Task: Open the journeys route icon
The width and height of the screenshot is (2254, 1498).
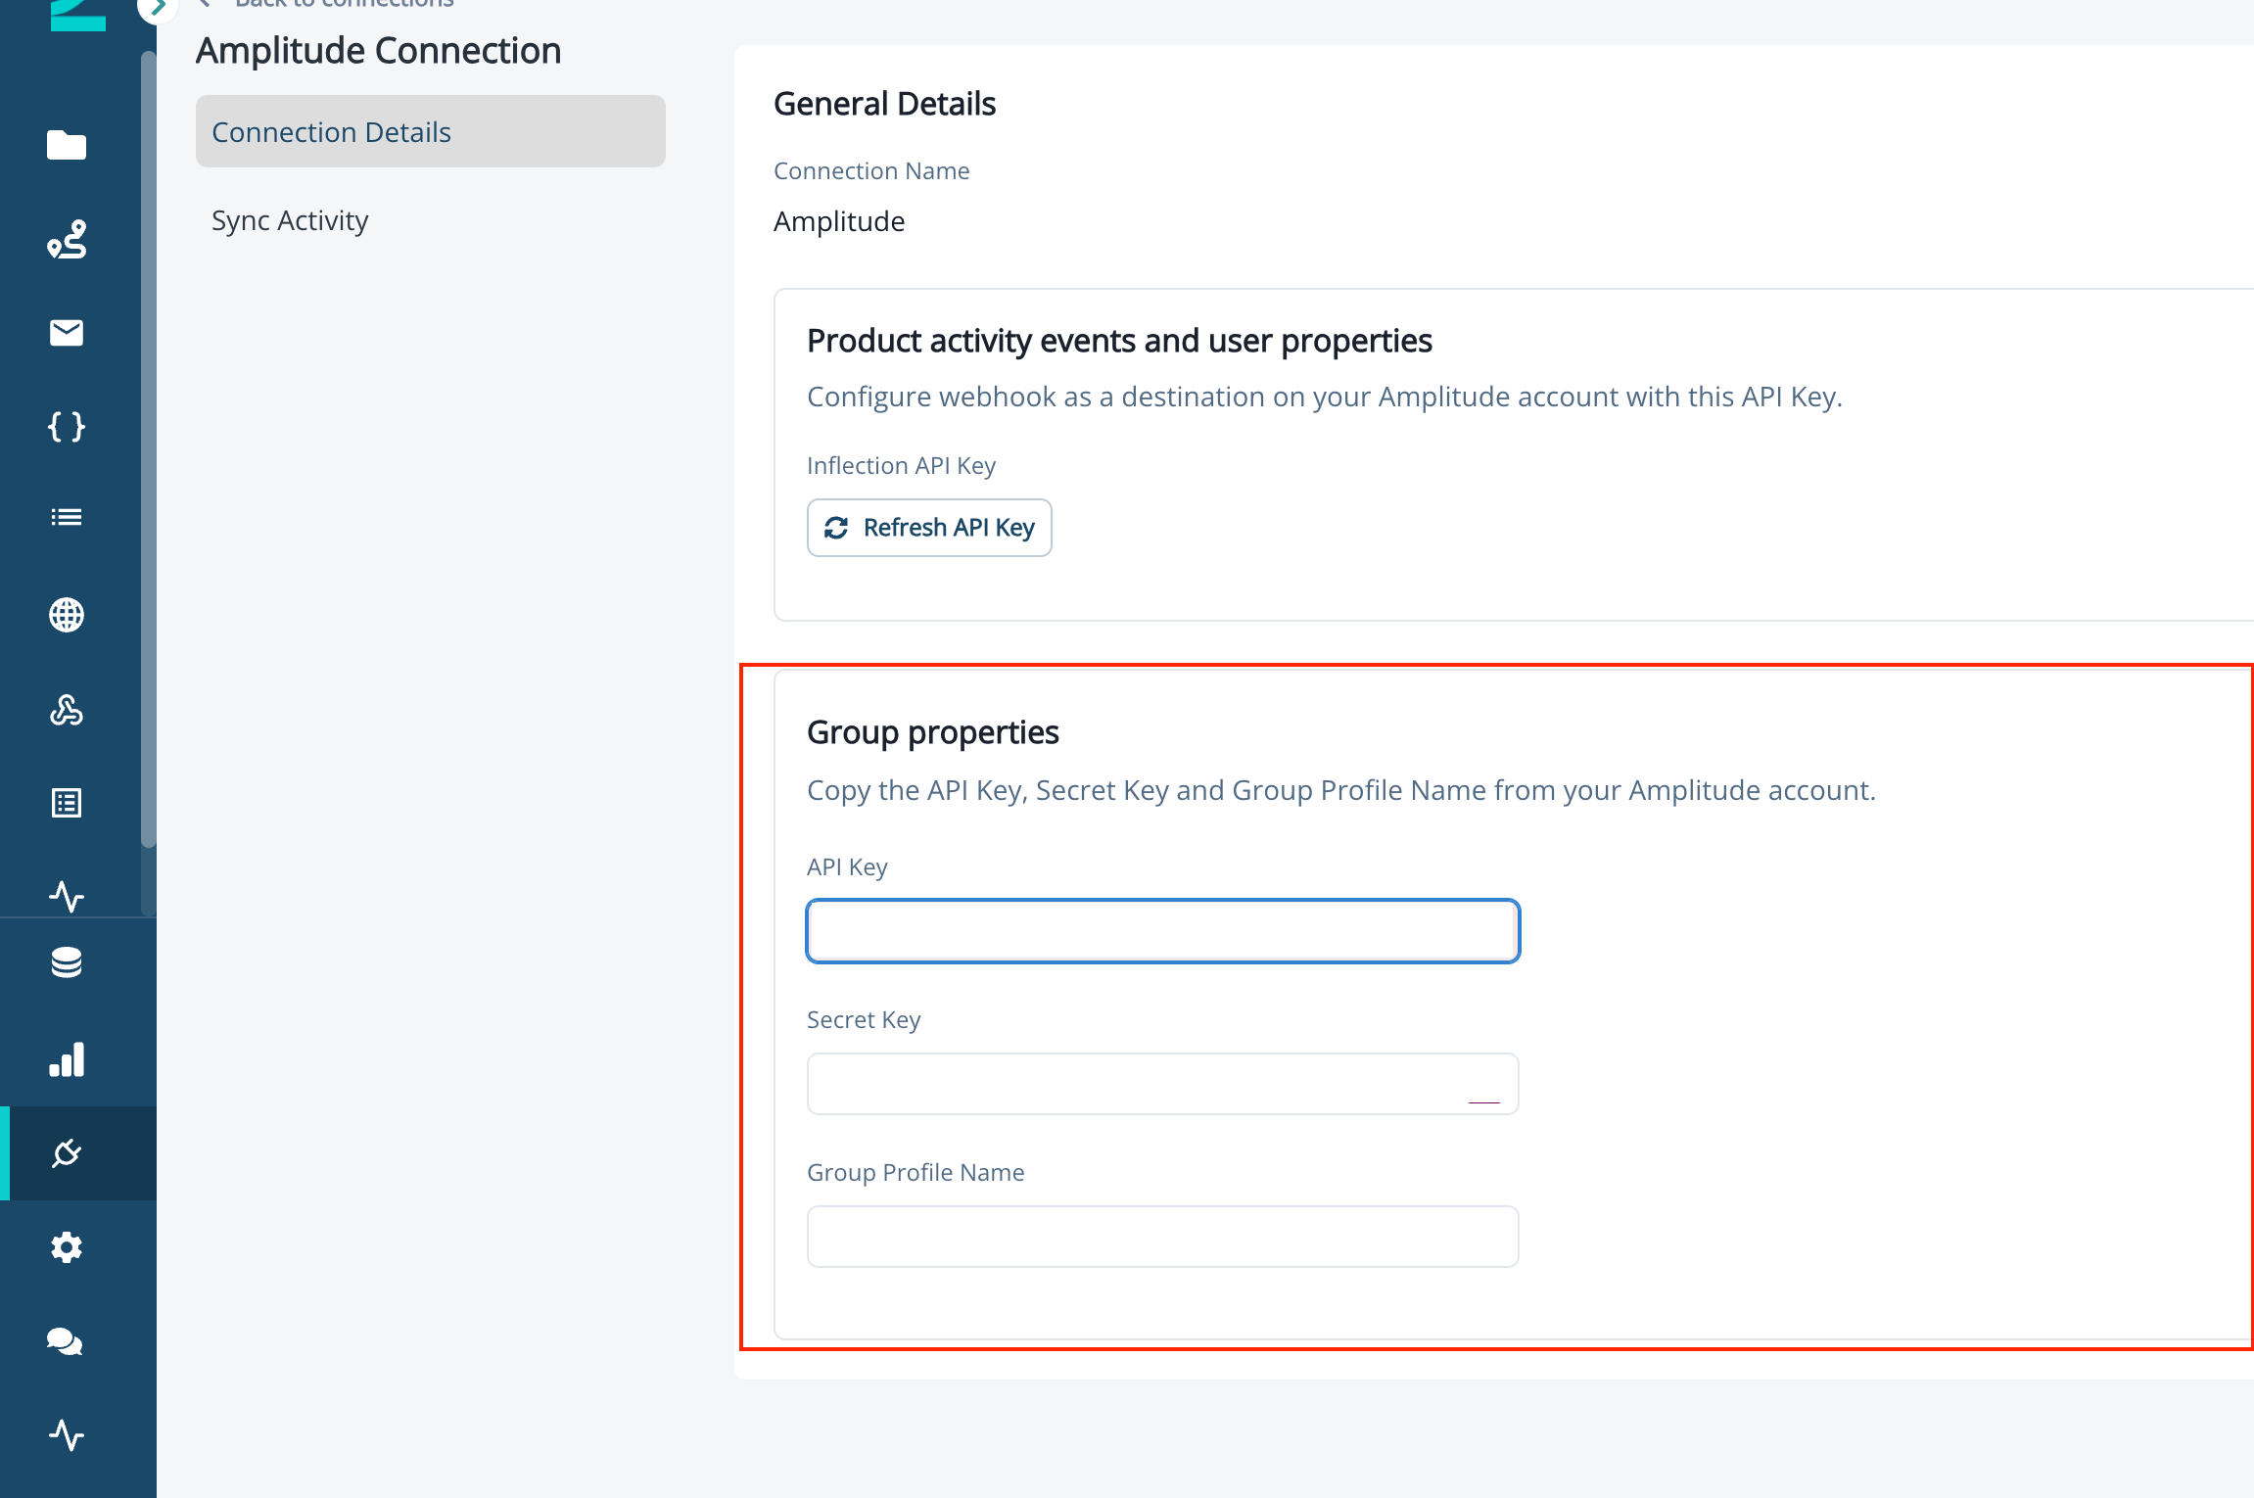Action: coord(67,239)
